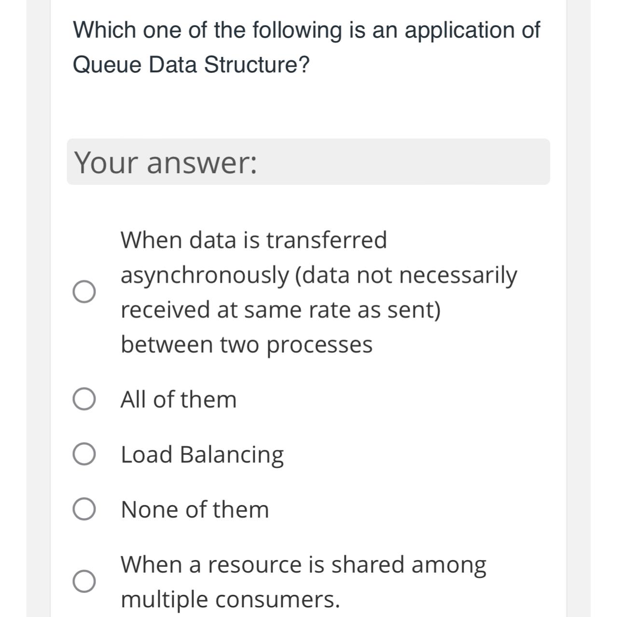Click the 'Which one of the following' question line
The image size is (617, 617).
(x=307, y=30)
